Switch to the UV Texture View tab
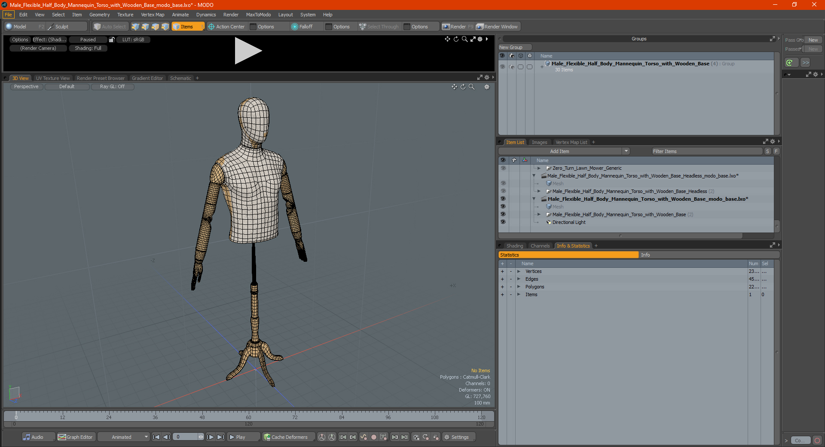 pyautogui.click(x=52, y=78)
